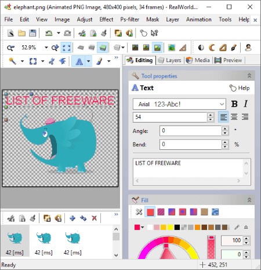Open the Adjust menu
This screenshot has width=261, height=270.
point(85,19)
